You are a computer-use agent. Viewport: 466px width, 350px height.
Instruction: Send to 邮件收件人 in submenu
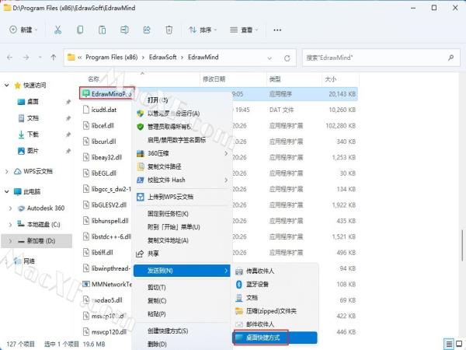[x=275, y=324]
